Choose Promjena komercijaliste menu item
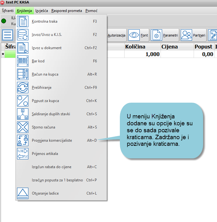 tap(52, 140)
